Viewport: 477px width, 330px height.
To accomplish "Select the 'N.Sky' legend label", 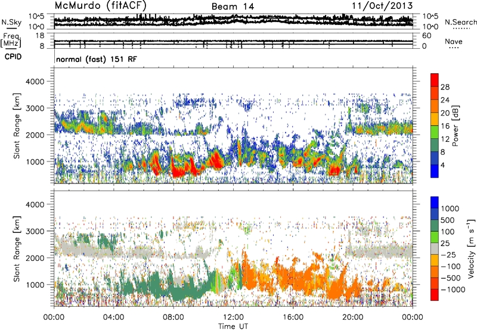I will 11,22.
